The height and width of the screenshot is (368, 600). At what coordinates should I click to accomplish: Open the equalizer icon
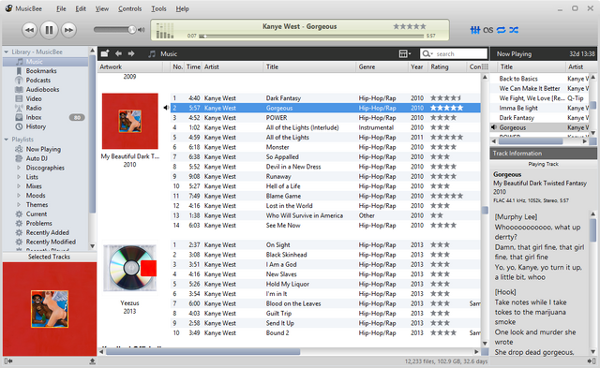tap(475, 30)
